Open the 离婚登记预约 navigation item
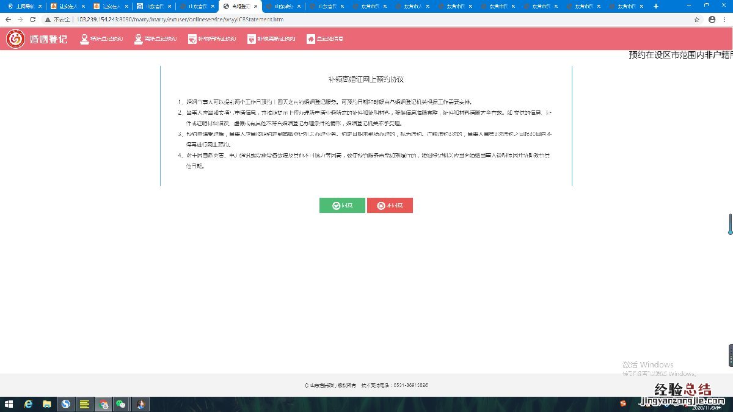733x412 pixels. point(155,38)
